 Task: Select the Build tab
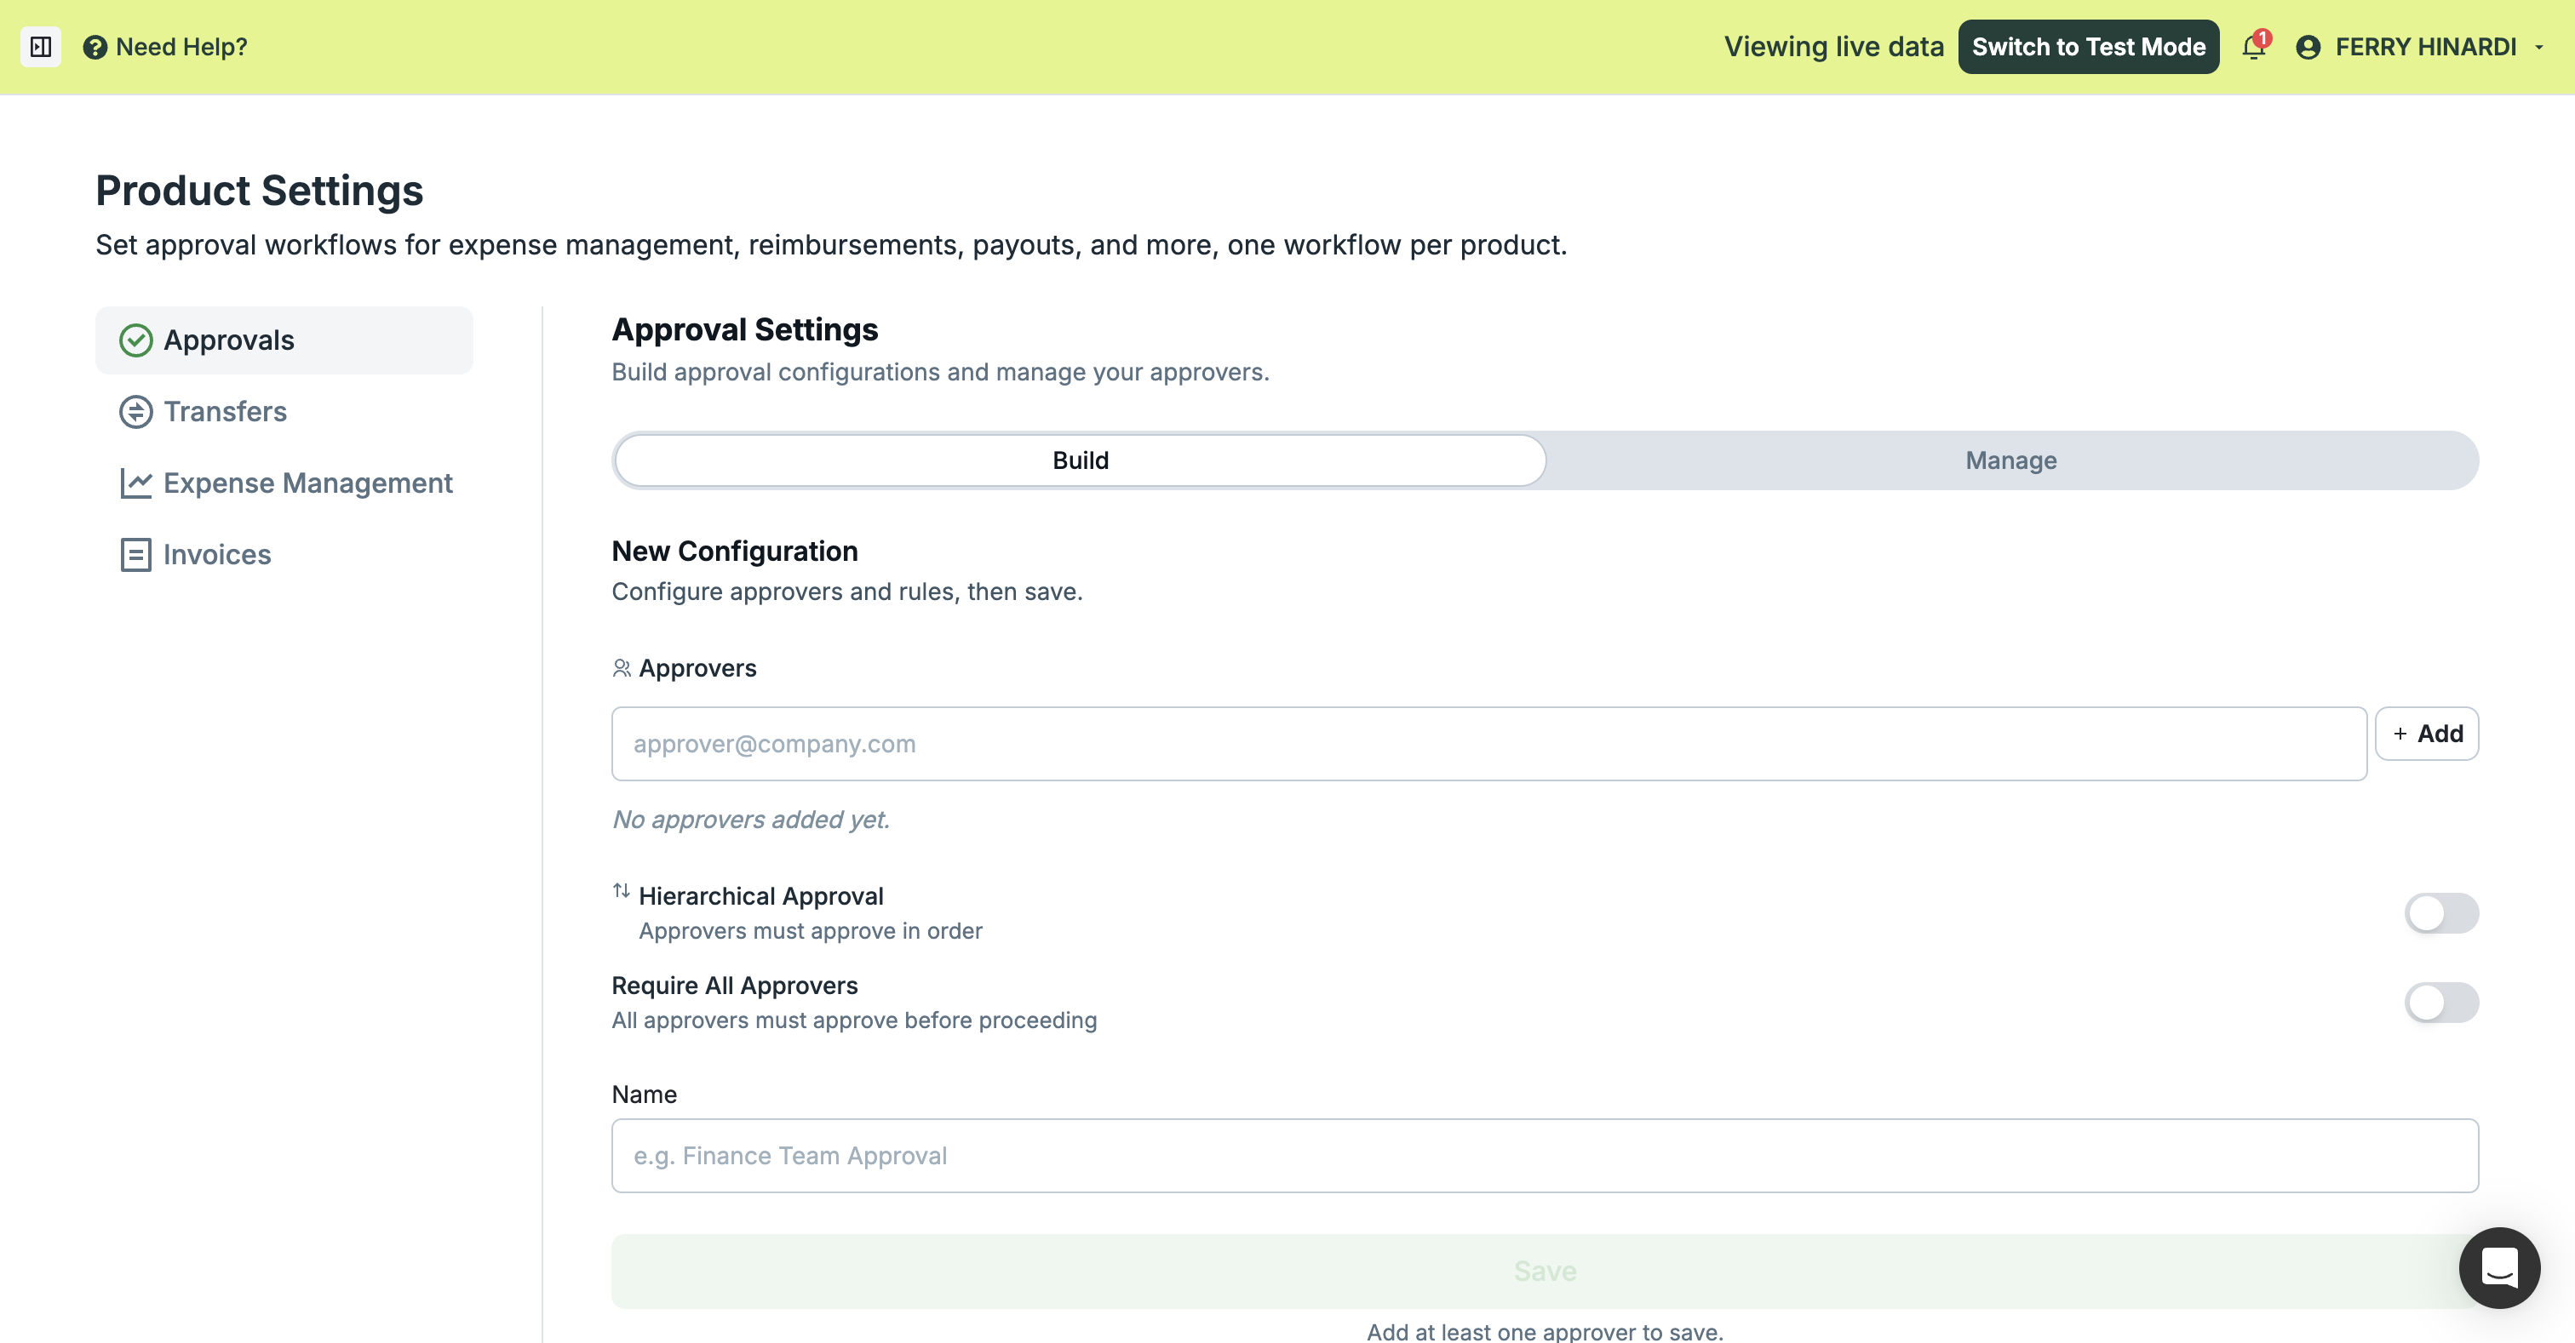click(1081, 460)
